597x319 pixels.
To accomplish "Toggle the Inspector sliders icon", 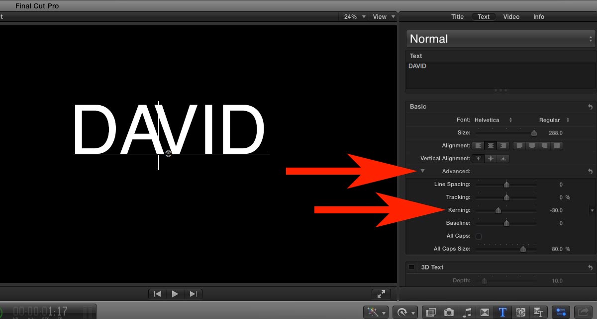I will pos(561,312).
